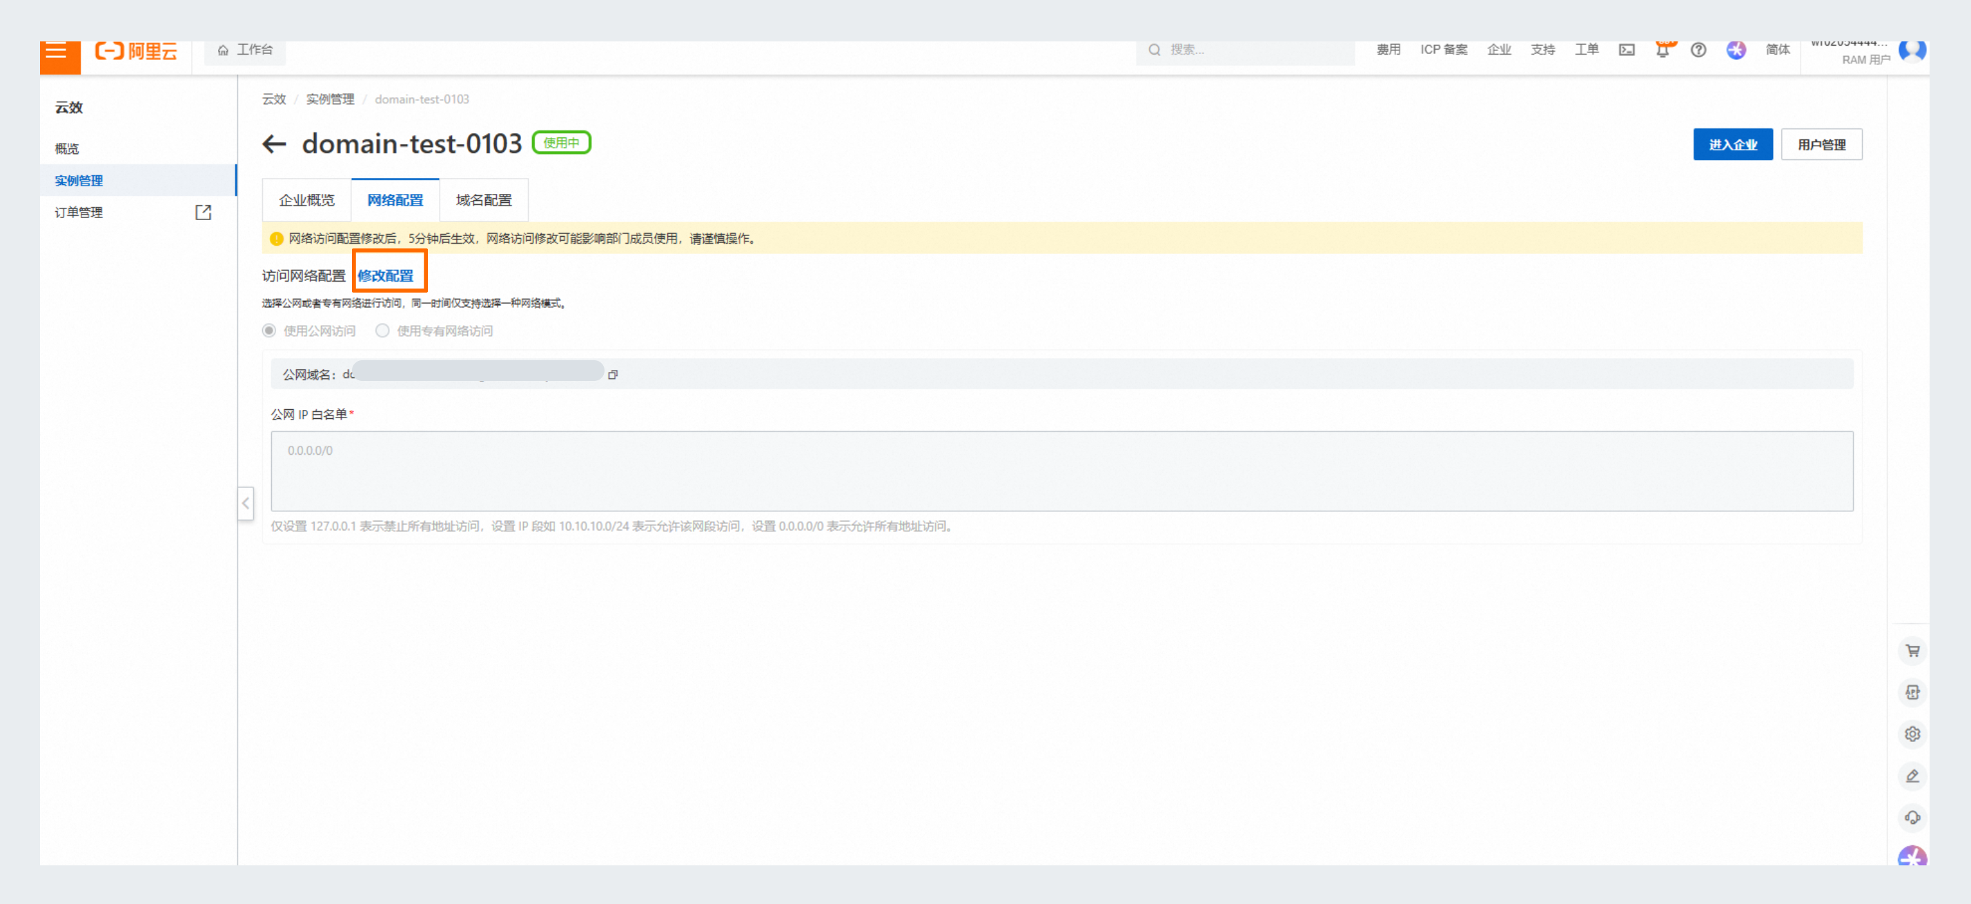Screen dimensions: 1971x904
Task: Switch to 企业概览 tab
Action: (x=307, y=200)
